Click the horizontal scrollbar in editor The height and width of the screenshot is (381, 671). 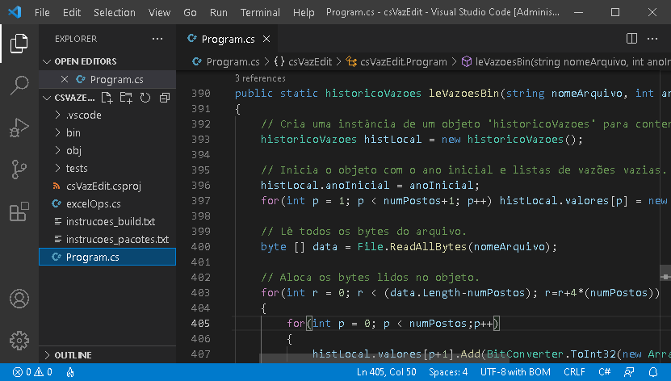[385, 358]
